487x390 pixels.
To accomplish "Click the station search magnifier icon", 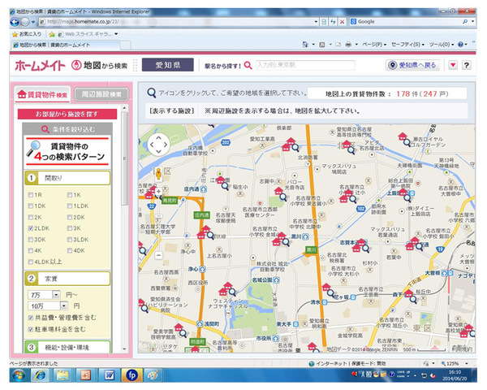I will click(x=248, y=65).
